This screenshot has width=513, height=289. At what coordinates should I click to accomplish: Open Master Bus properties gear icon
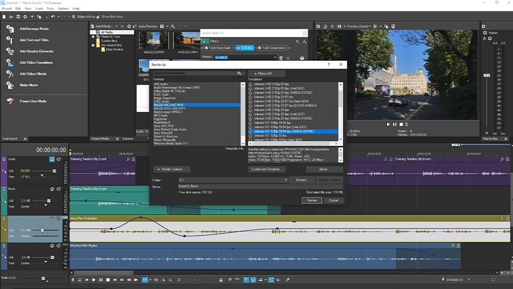pyautogui.click(x=484, y=26)
